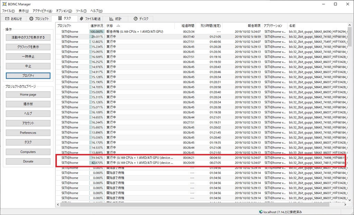The image size is (354, 215).
Task: Click the 掲示板 button
Action: [28, 104]
